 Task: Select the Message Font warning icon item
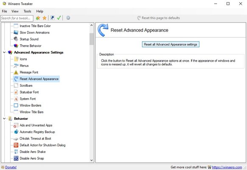(26, 72)
